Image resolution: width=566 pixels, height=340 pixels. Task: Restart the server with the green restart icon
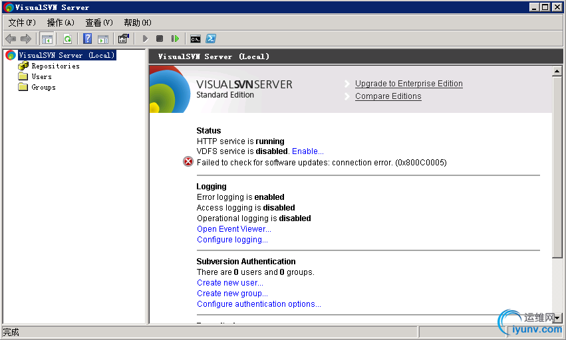175,39
